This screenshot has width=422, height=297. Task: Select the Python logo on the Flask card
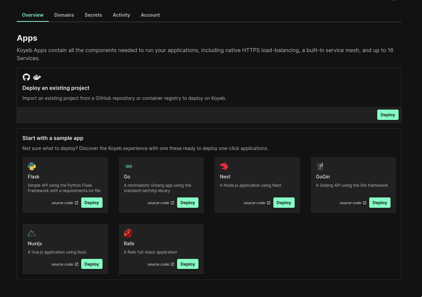[x=32, y=166]
